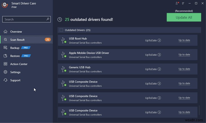206x123 pixels.
Task: Click the Support headset icon
Action: 5,80
